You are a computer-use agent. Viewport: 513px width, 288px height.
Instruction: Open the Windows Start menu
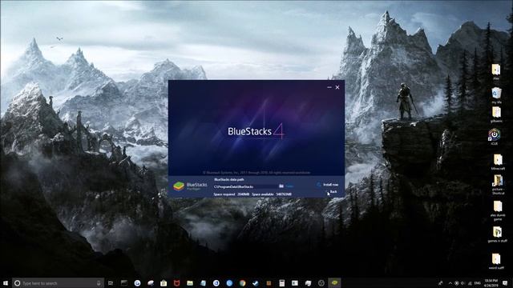coord(6,282)
